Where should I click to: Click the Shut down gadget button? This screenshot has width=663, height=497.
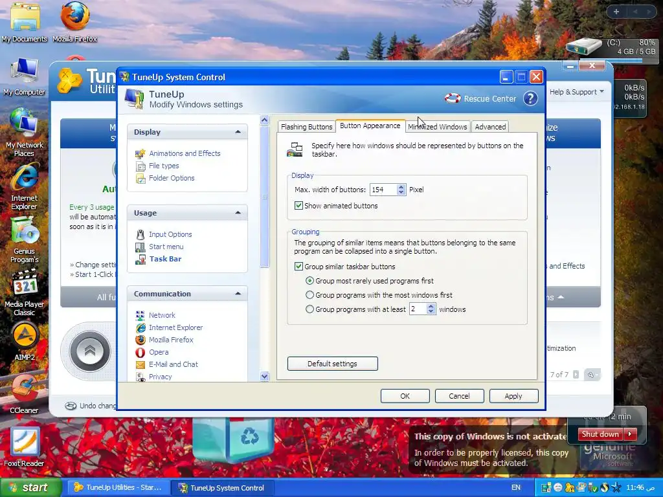(x=600, y=434)
